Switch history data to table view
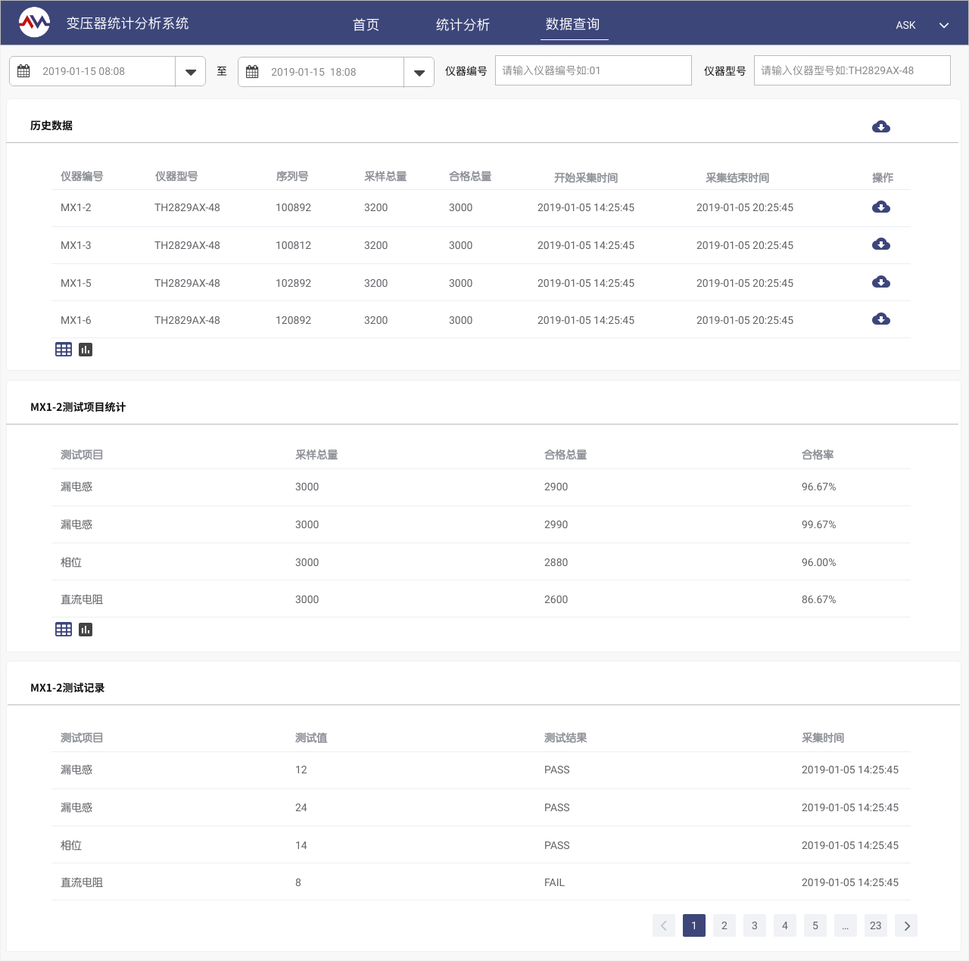This screenshot has height=961, width=969. (64, 350)
